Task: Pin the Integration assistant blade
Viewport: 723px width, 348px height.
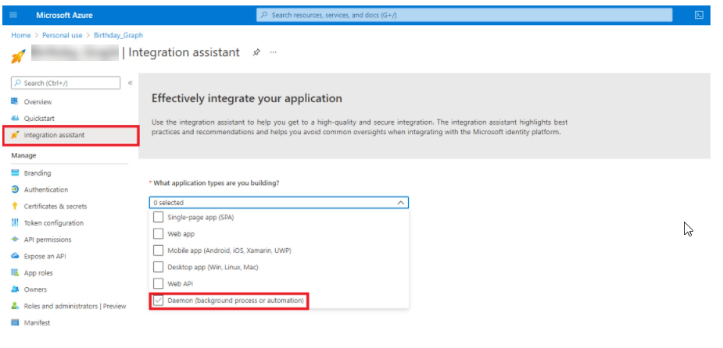Action: tap(256, 52)
